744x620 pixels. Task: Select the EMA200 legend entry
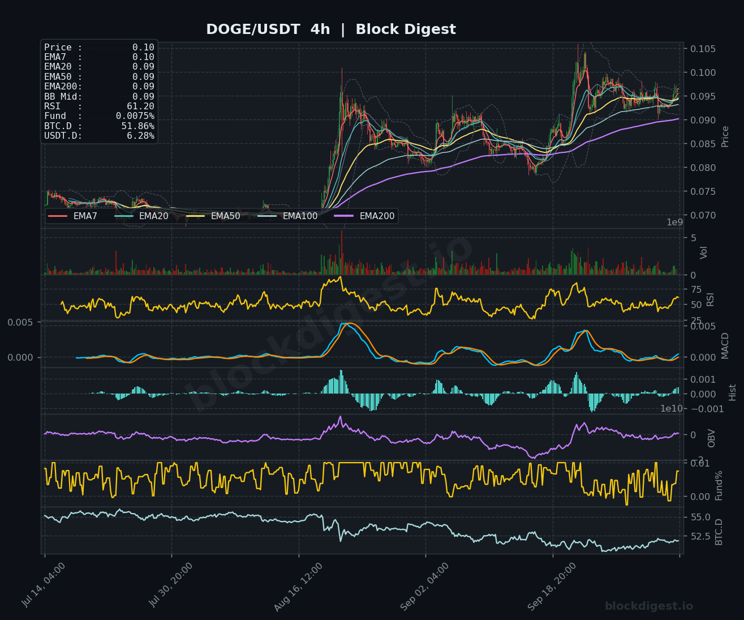click(x=365, y=216)
